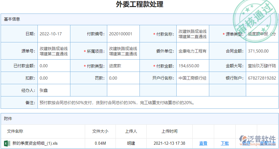The width and height of the screenshot is (279, 149).
Task: Click the 源单号 value field
Action: [x=54, y=51]
